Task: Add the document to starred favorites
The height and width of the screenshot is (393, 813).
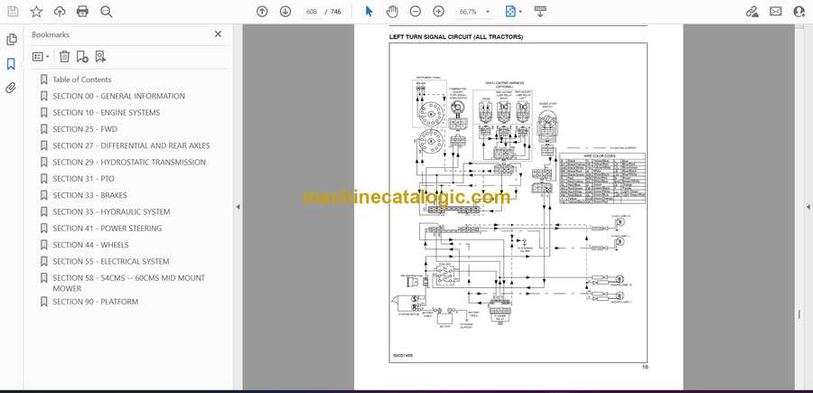Action: 36,12
